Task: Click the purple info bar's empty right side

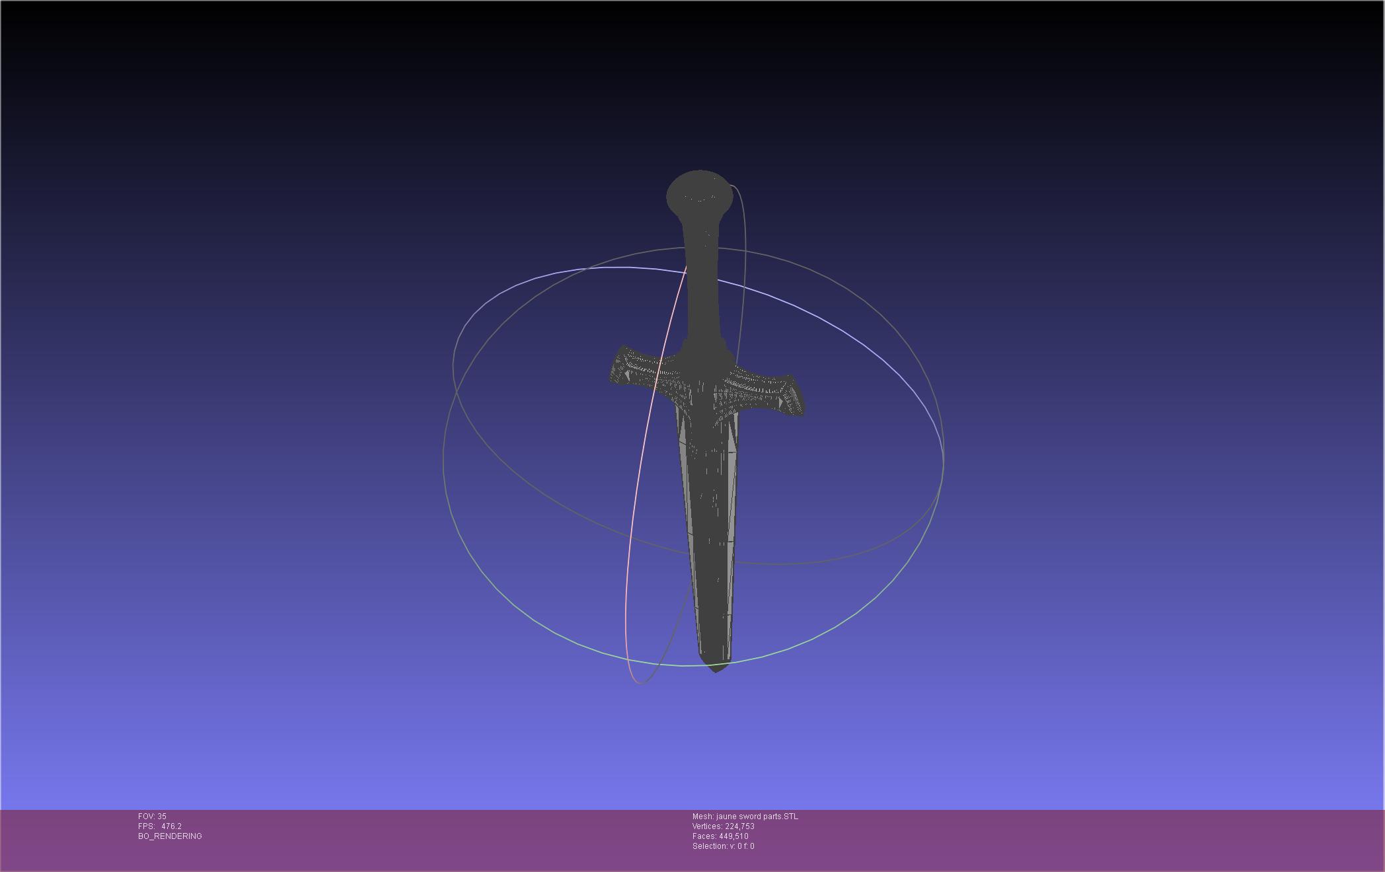Action: click(x=1123, y=839)
